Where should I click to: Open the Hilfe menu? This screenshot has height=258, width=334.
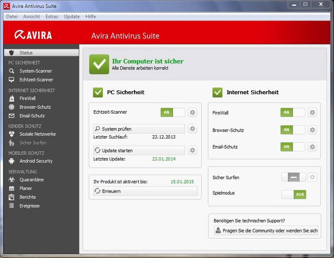(x=90, y=16)
